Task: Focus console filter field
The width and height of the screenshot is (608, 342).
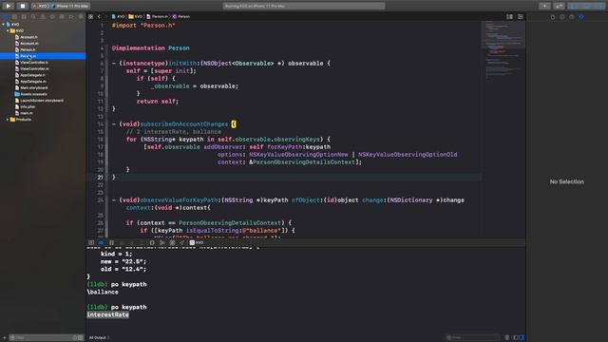Action: 473,338
